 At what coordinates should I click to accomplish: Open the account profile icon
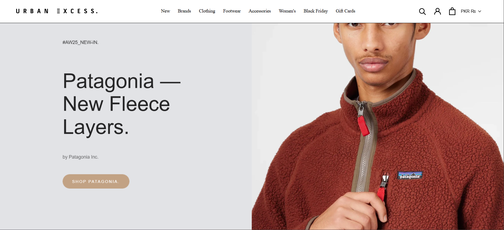pos(437,11)
